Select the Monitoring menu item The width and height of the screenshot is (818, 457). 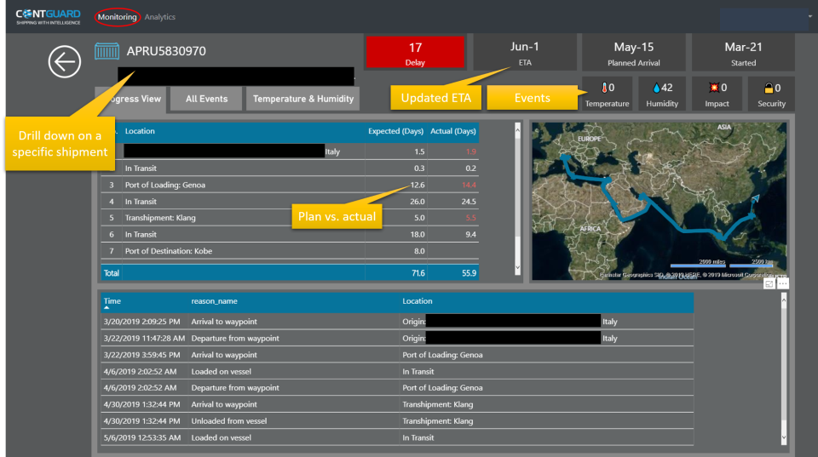coord(116,17)
